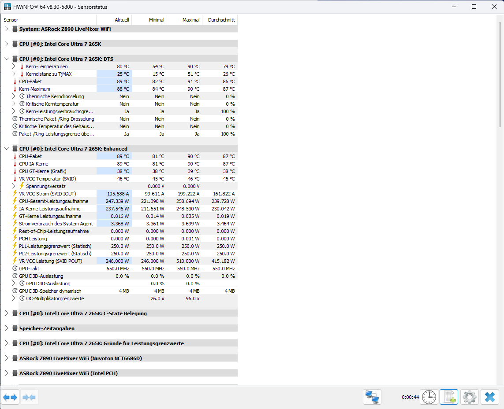Screen dimensions: 504x409
Task: Collapse the CPU 265K: Enhanced group
Action: (7, 149)
